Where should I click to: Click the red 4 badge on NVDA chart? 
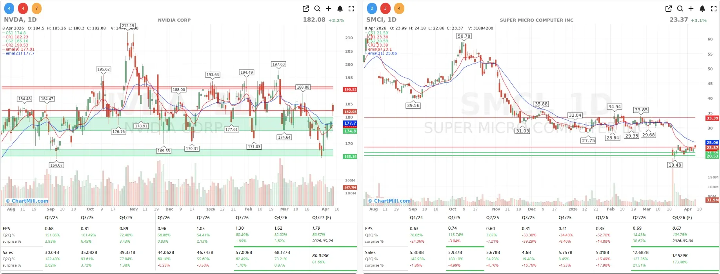[23, 8]
